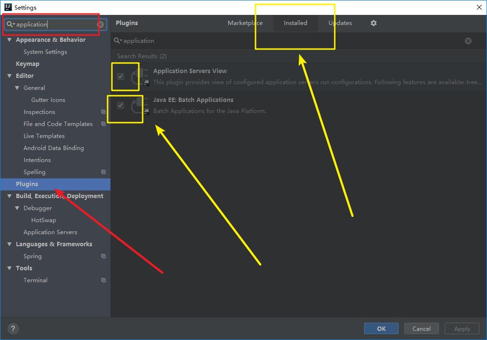The height and width of the screenshot is (340, 487).
Task: Close the Settings dialog window
Action: [479, 7]
